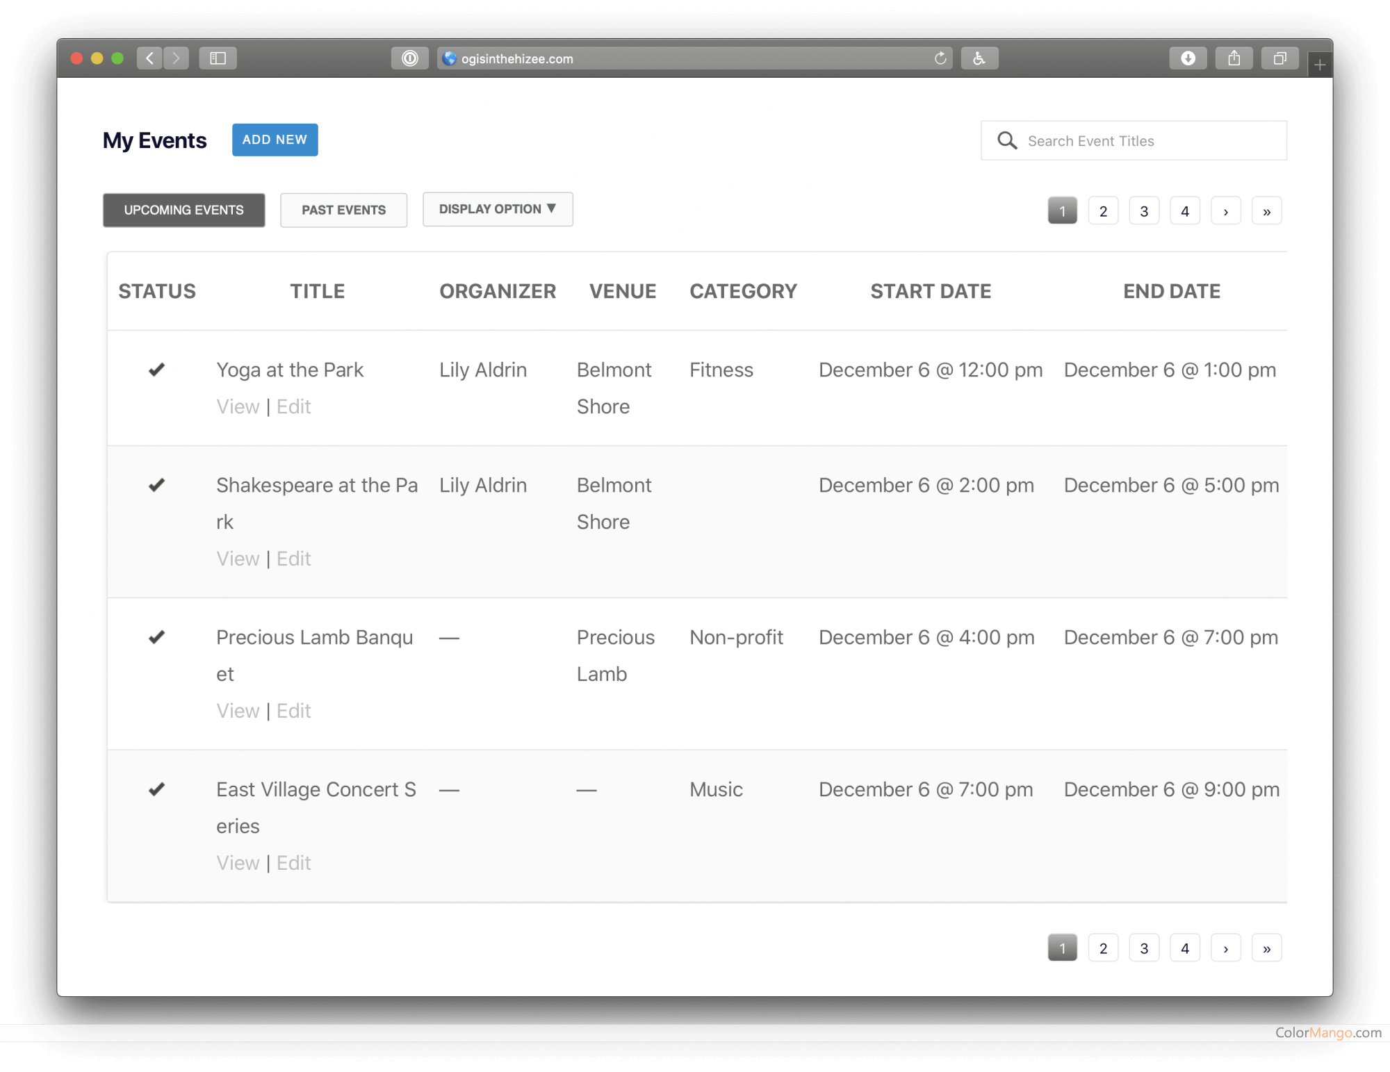The image size is (1390, 1072).
Task: Click the password manager icon
Action: [410, 58]
